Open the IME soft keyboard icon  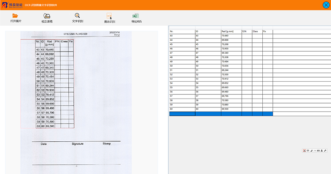(x=318, y=150)
